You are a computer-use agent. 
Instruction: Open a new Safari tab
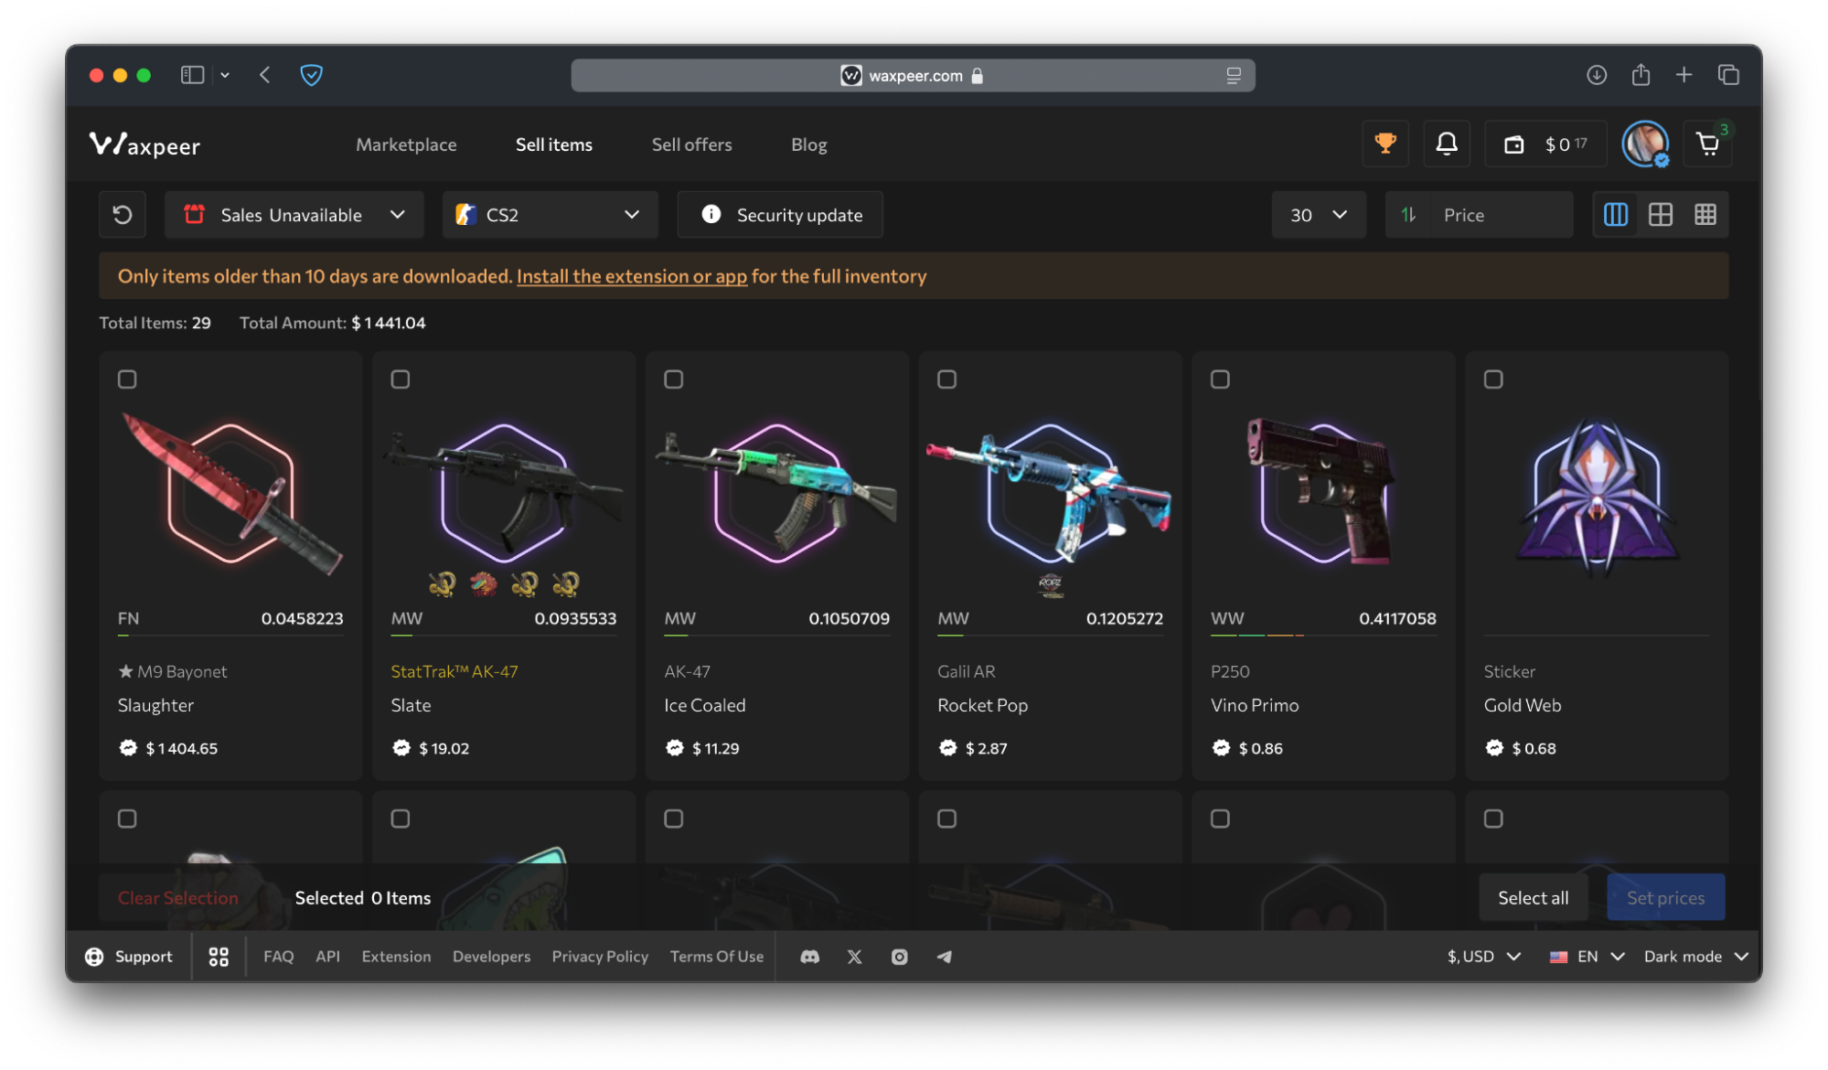pyautogui.click(x=1684, y=75)
